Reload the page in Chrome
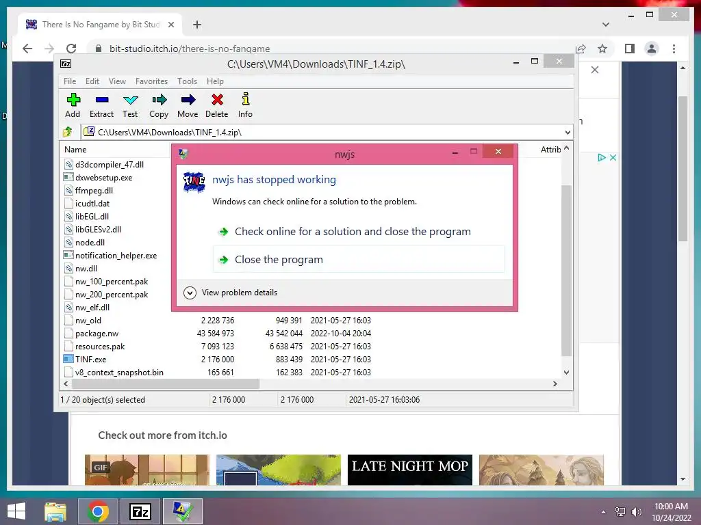 71,49
